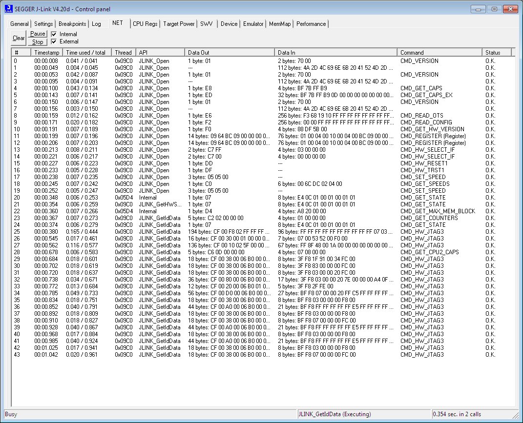The image size is (523, 423).
Task: Sort by the Timestamp column header
Action: (47, 52)
